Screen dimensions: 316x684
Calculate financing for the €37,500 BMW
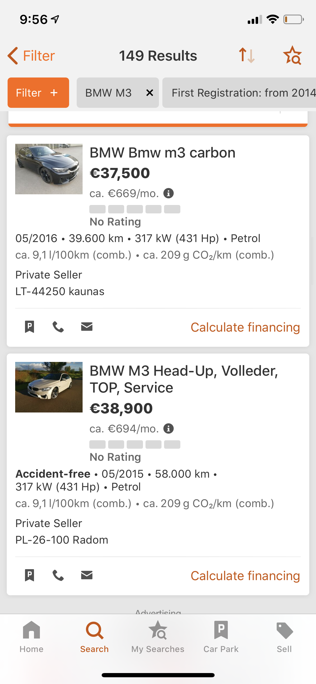point(245,327)
